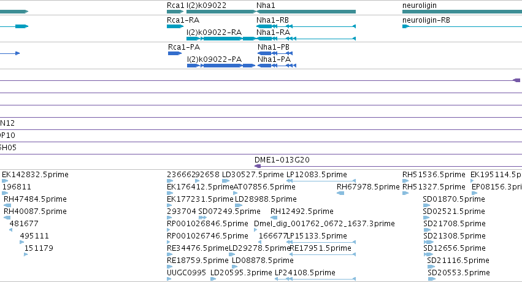Select Nha1-RB transcript feature
Viewport: 522px width, 282px height.
(306, 26)
